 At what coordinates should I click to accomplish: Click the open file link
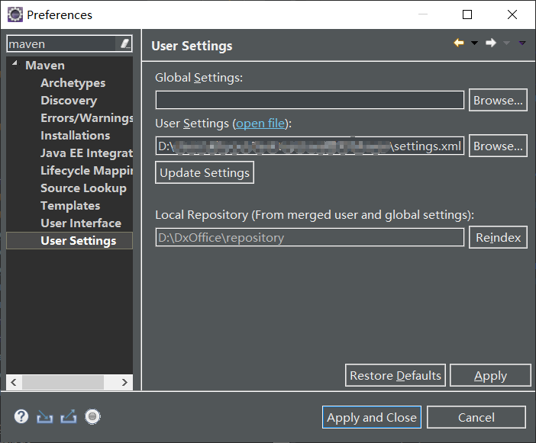point(260,124)
